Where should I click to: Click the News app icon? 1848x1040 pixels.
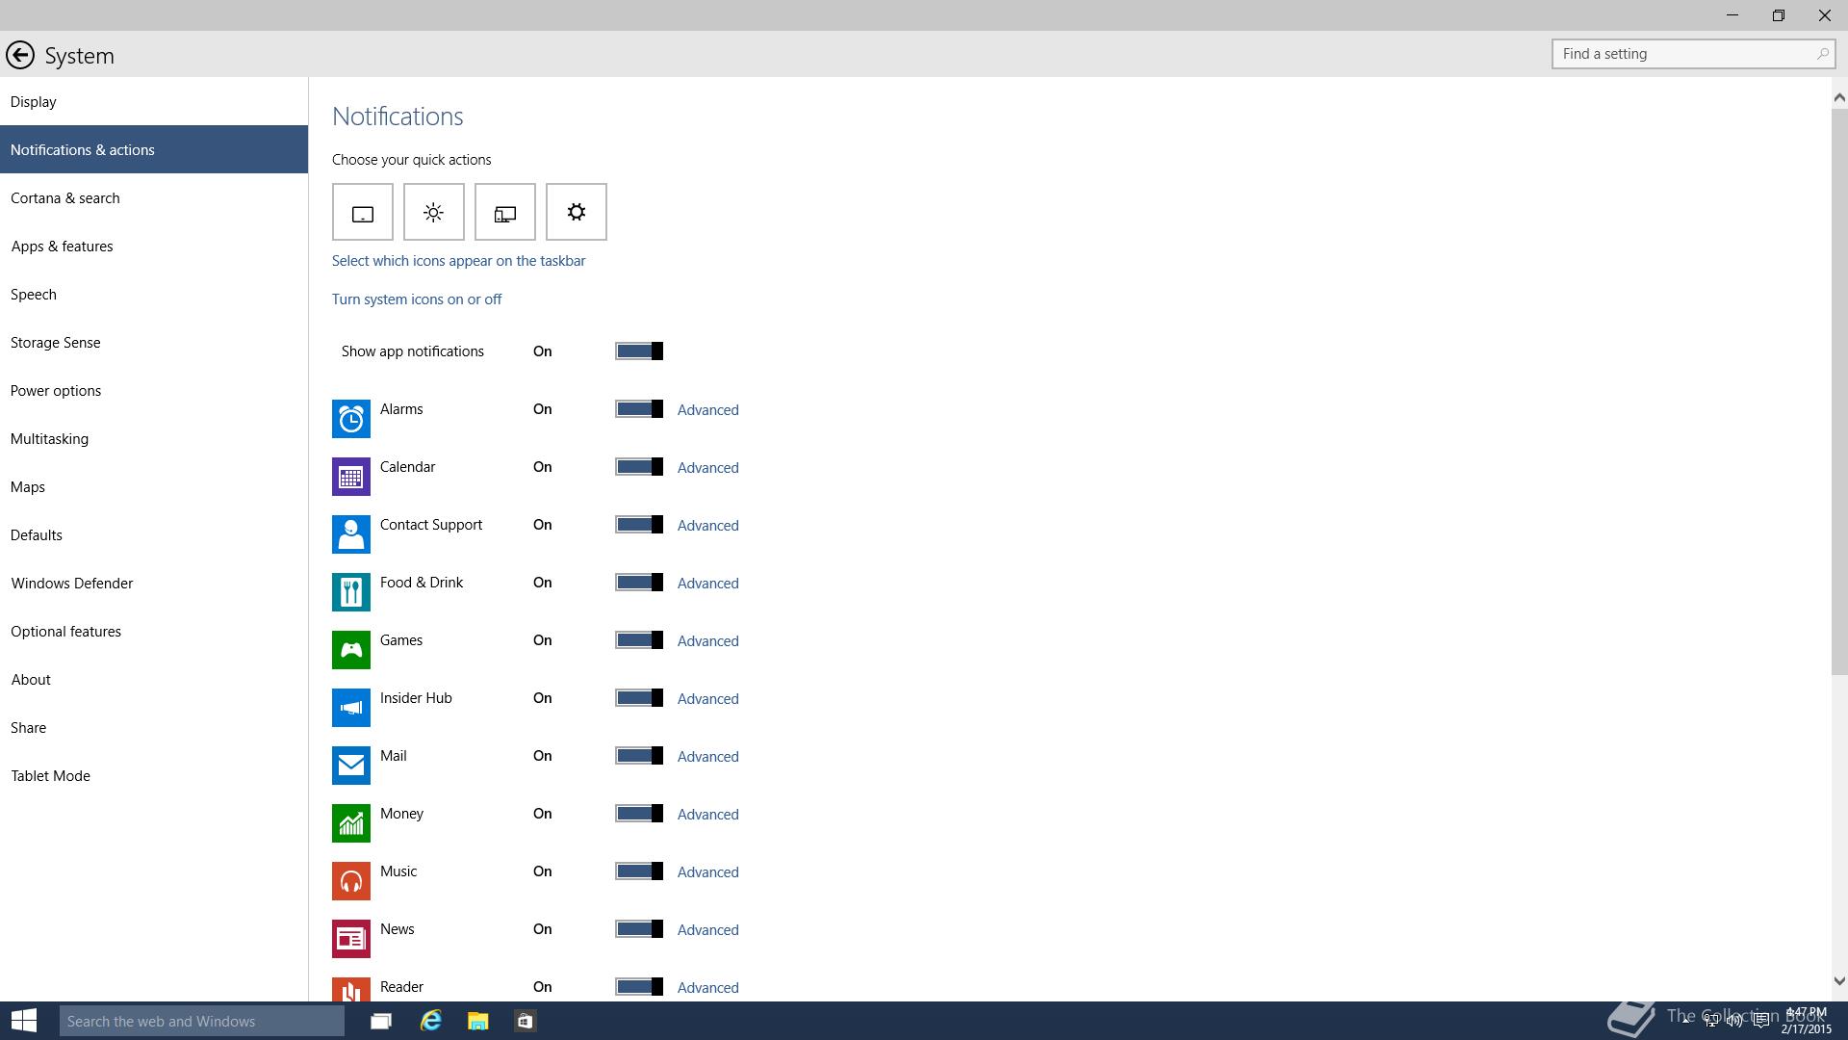tap(351, 939)
